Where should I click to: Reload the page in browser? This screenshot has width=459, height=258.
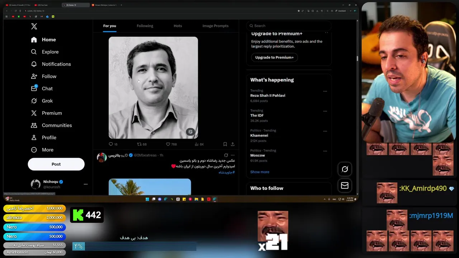(x=15, y=11)
